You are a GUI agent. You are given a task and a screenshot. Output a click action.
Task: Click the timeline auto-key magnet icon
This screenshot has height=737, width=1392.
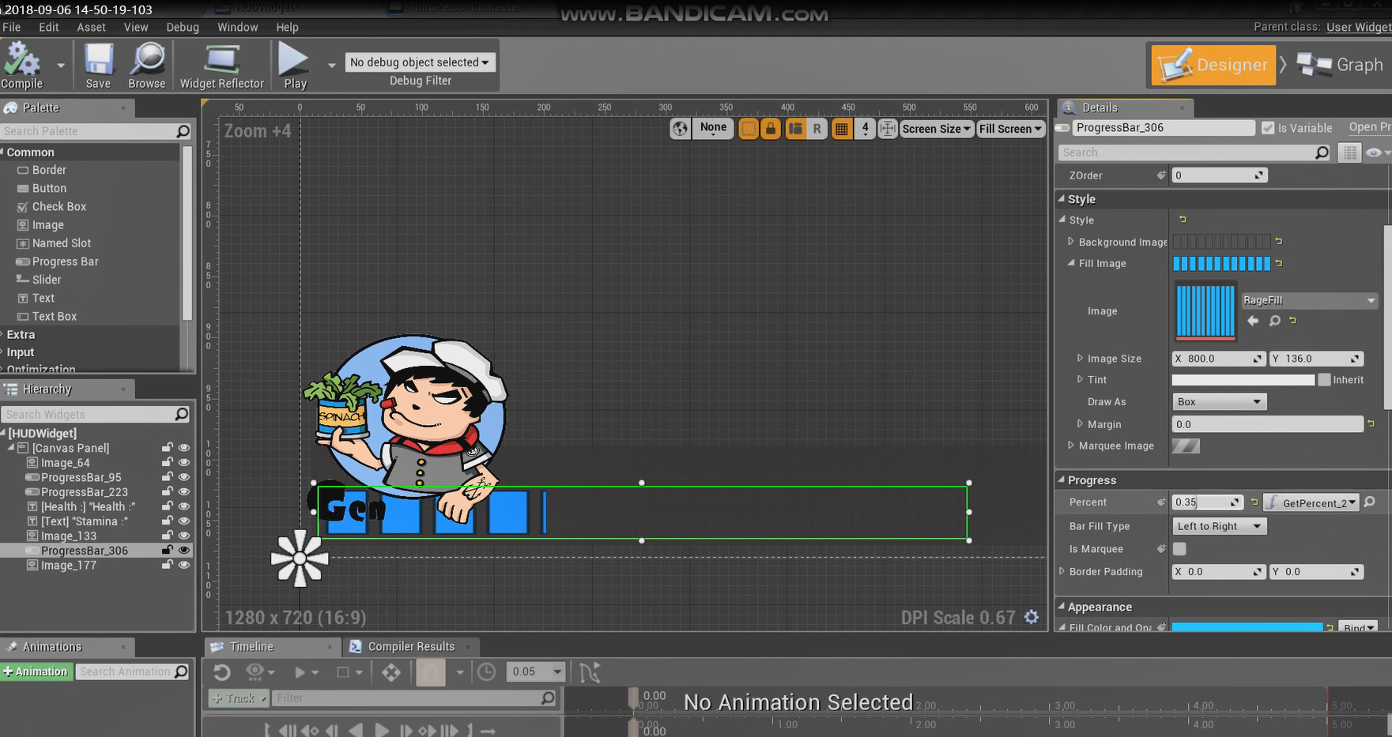(x=431, y=672)
